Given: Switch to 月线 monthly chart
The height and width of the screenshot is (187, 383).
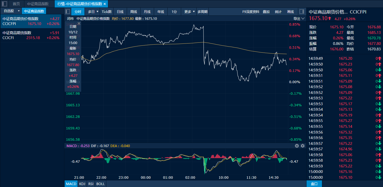Looking at the screenshot, I should pyautogui.click(x=147, y=12).
